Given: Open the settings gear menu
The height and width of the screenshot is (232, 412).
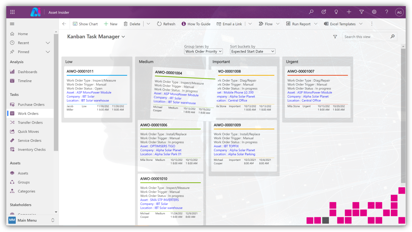Looking at the screenshot, I should point(374,12).
